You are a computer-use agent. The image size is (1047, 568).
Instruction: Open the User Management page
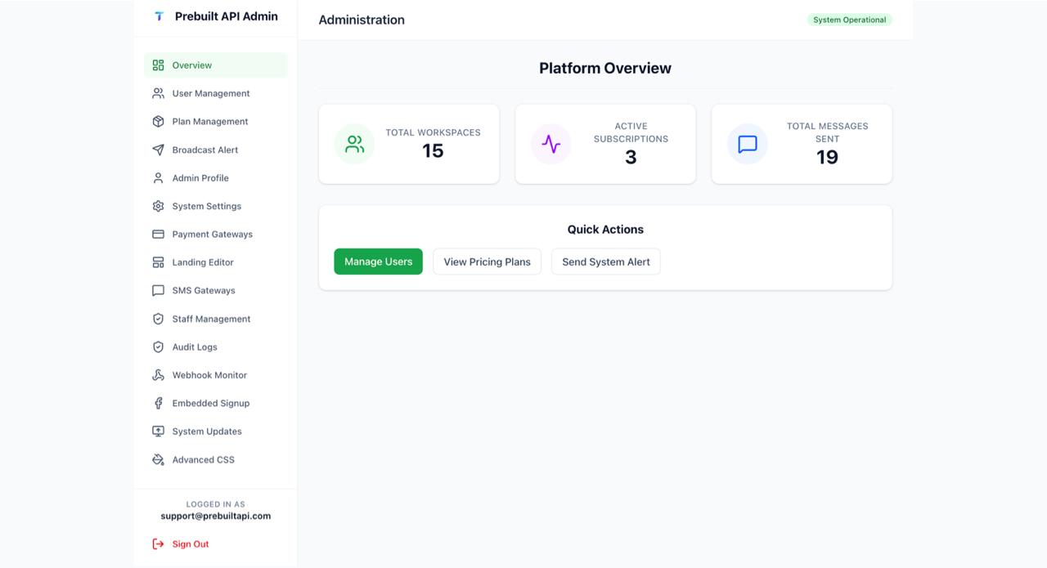tap(210, 93)
